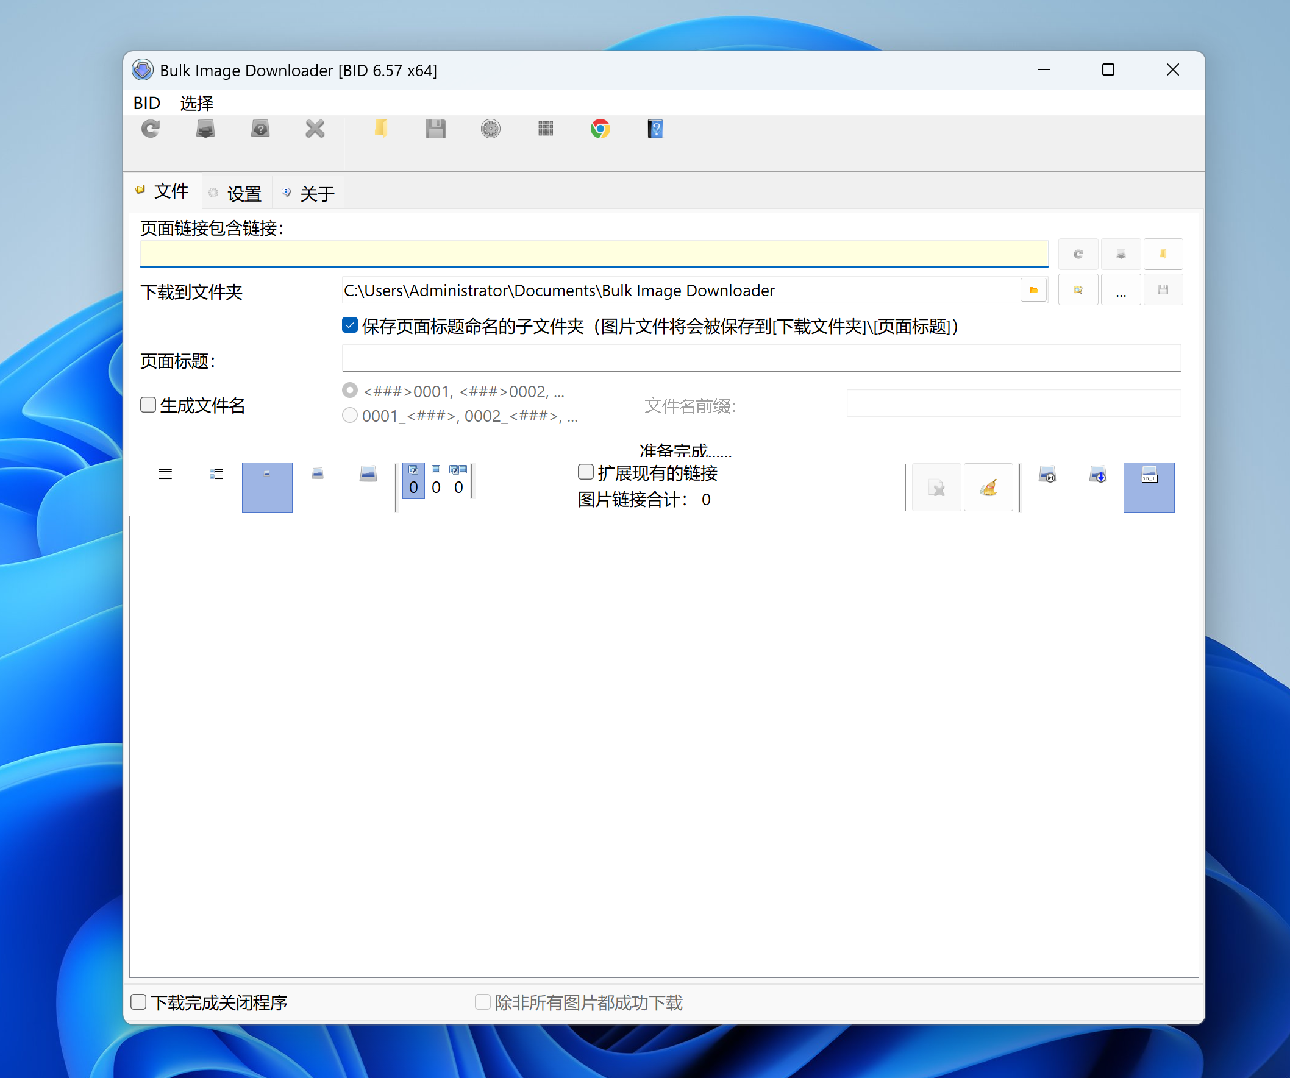Click the yellow folder icon in top toolbar
Image resolution: width=1290 pixels, height=1078 pixels.
coord(381,129)
